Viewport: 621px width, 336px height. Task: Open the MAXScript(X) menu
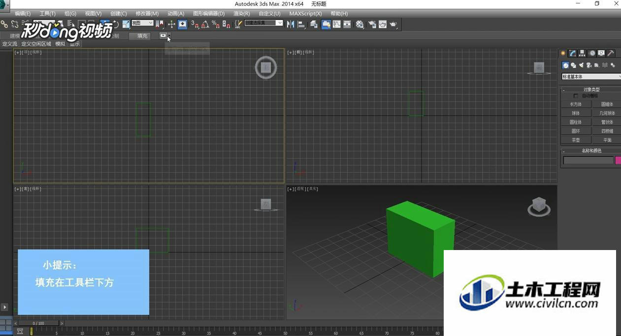(305, 13)
